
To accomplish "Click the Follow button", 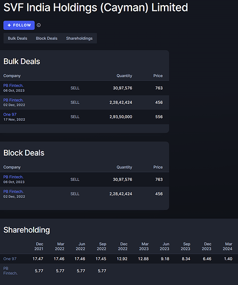I will [x=19, y=25].
